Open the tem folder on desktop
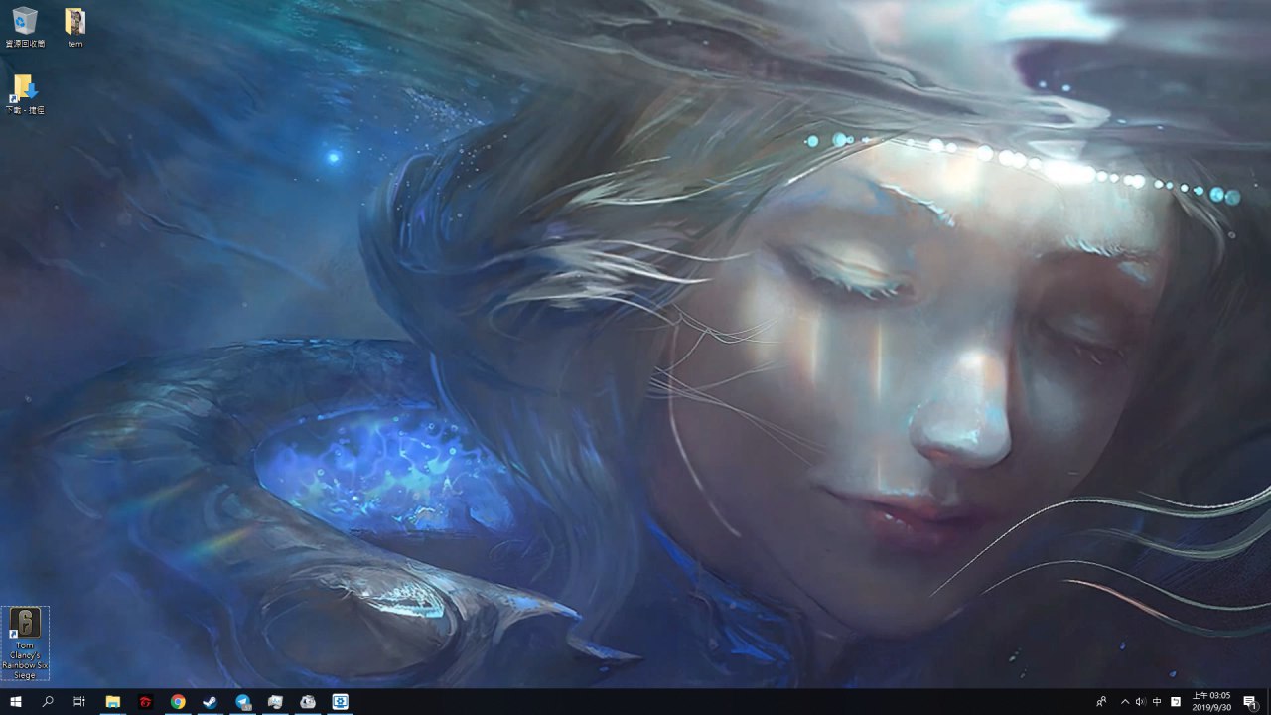The image size is (1271, 715). tap(74, 22)
